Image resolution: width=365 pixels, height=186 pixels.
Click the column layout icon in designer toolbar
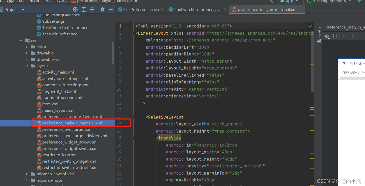point(334,36)
